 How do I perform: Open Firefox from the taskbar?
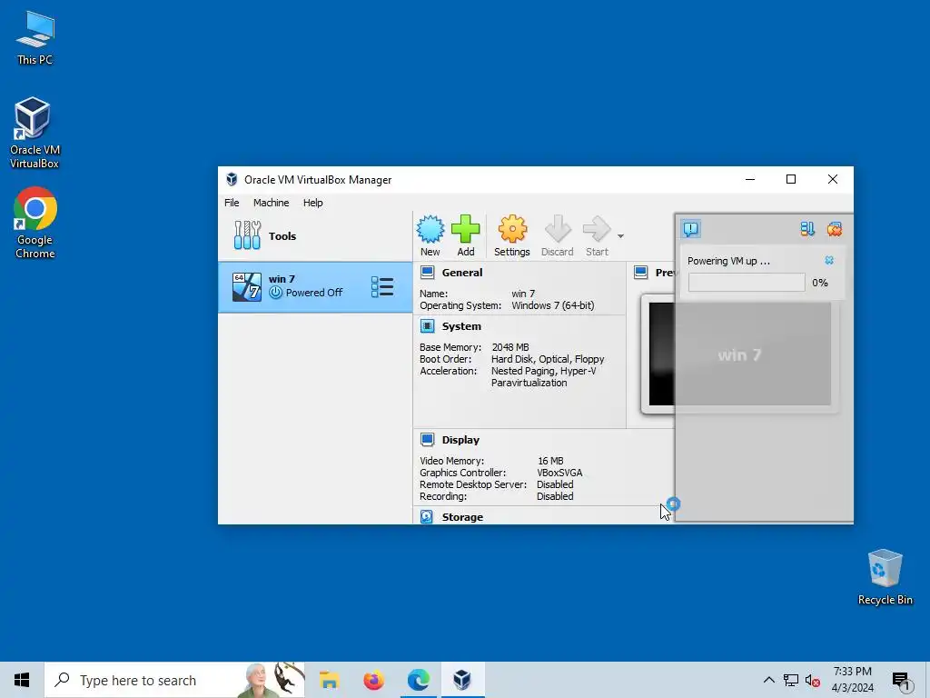(373, 680)
